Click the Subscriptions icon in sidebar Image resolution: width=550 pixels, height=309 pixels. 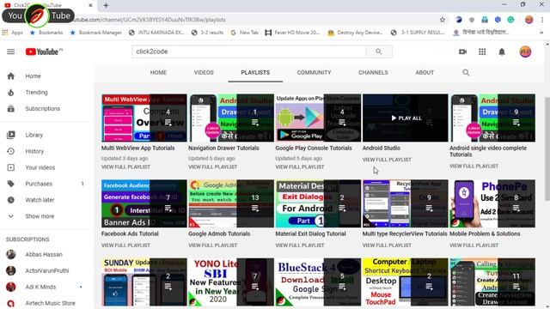point(11,109)
